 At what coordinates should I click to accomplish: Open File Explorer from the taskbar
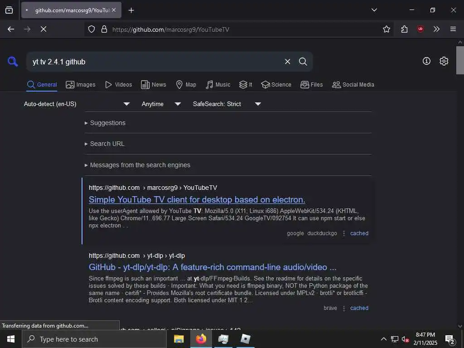click(x=179, y=339)
